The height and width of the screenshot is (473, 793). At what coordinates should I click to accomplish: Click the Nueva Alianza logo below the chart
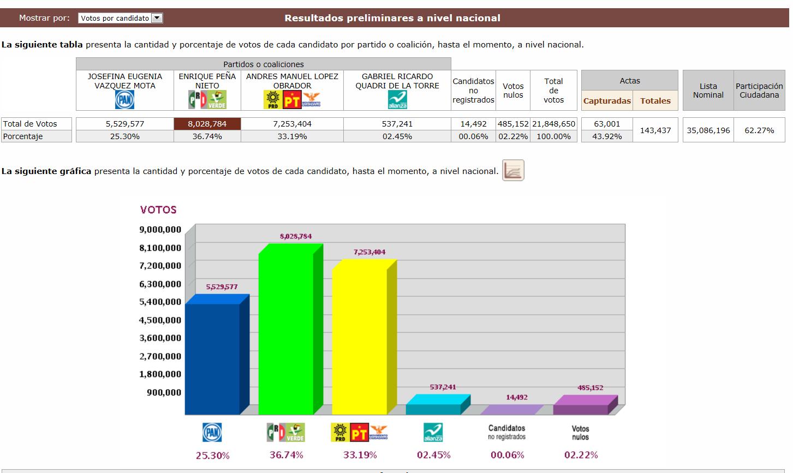(433, 433)
